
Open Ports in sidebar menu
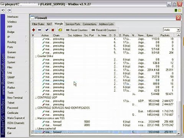tap(10, 47)
